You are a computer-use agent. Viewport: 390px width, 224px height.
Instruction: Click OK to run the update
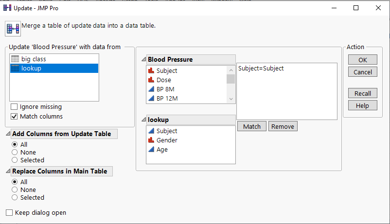(362, 60)
